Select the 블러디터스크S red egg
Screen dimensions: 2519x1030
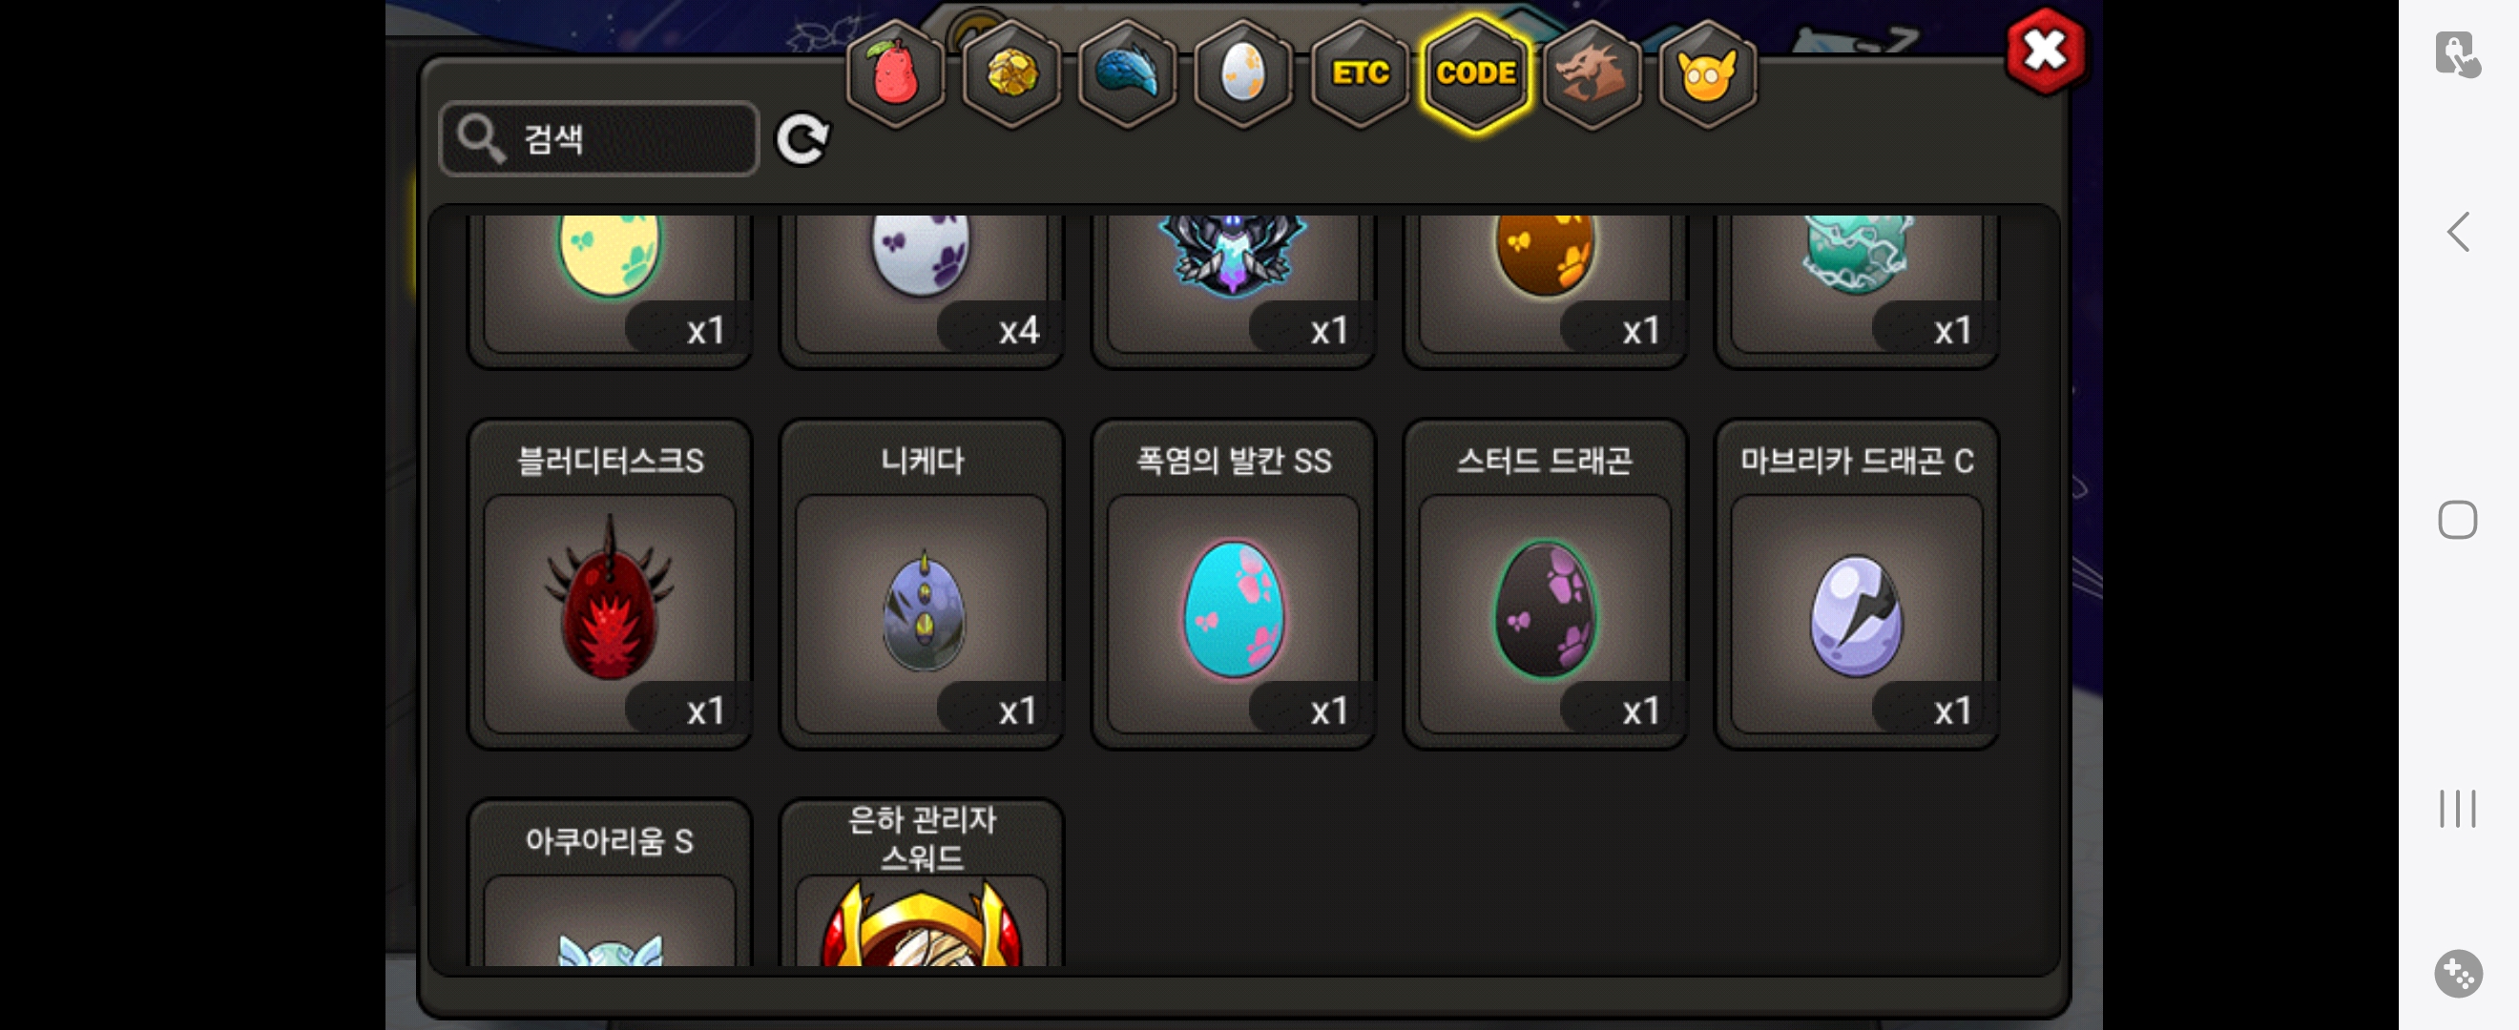pyautogui.click(x=611, y=586)
